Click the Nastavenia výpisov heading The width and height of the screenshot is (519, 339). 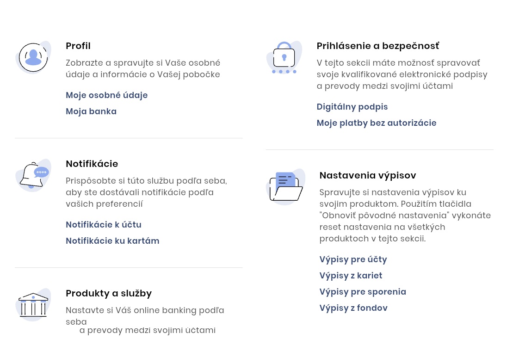click(x=368, y=175)
